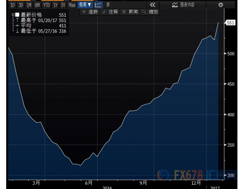Click the 551 last price label
This screenshot has width=244, height=189.
(230, 23)
